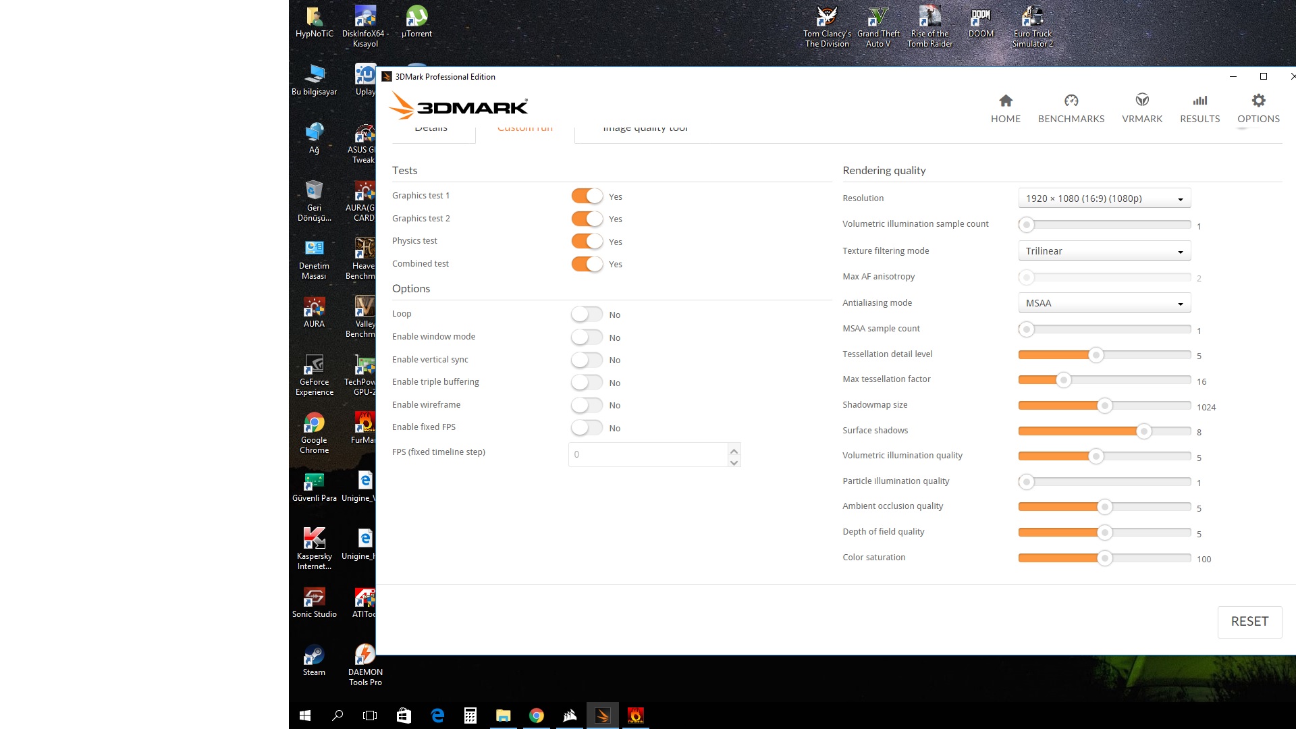
Task: Click the RESET button
Action: [1249, 622]
